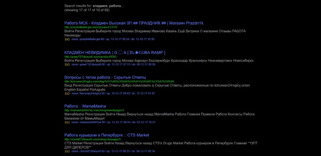Click the 'Search results for: кладмен, работа' heading
321x156 pixels.
coord(94,6)
